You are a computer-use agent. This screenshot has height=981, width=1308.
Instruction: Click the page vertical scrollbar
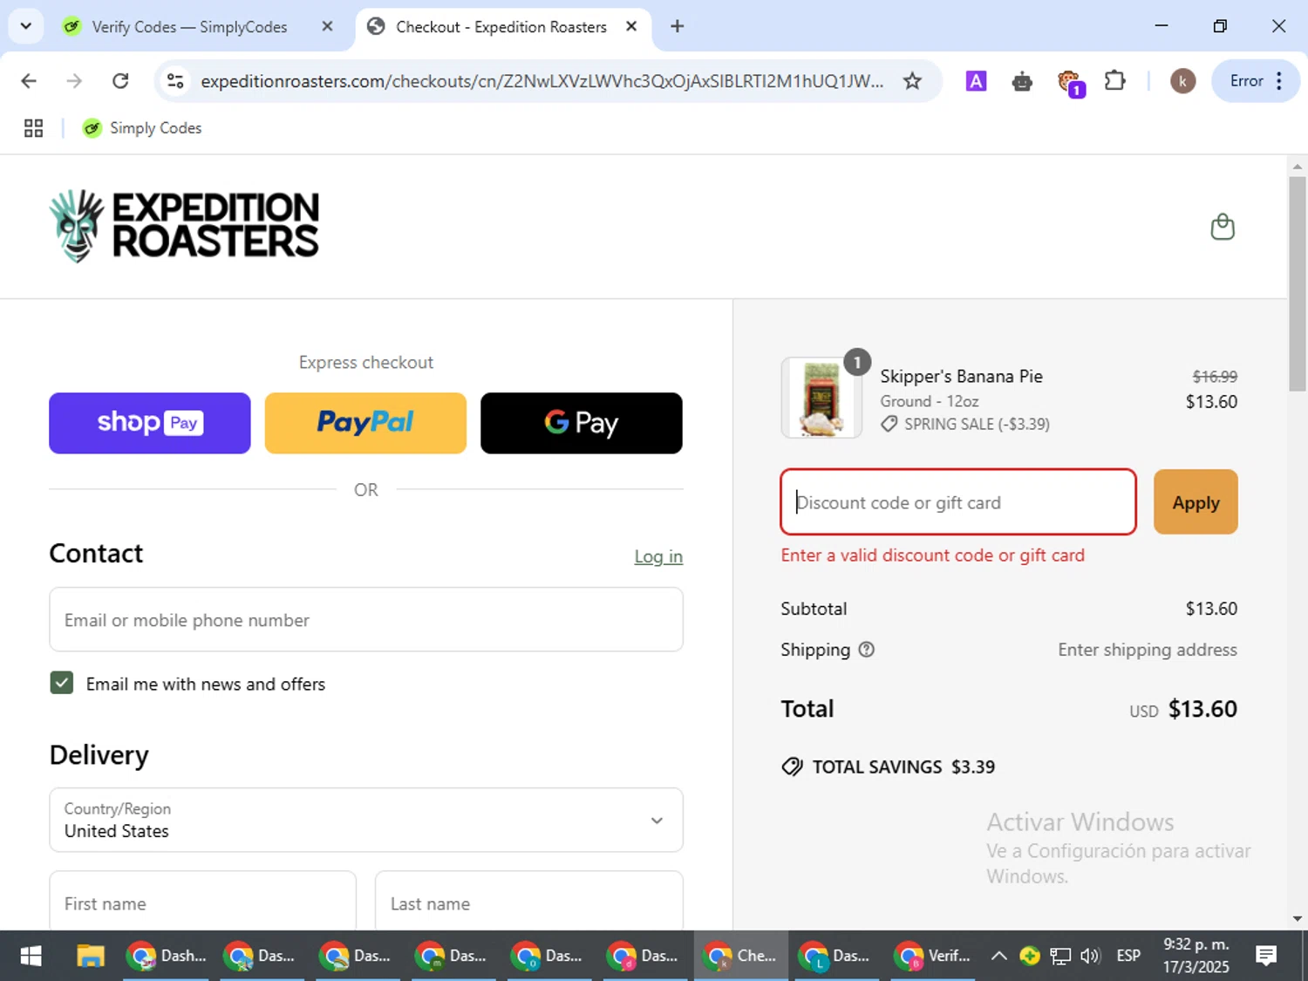pos(1298,283)
